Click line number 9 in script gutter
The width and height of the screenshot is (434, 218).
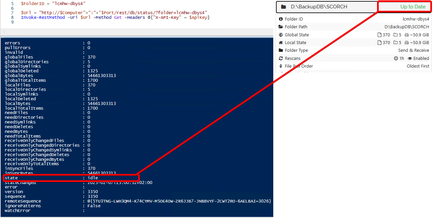12,22
